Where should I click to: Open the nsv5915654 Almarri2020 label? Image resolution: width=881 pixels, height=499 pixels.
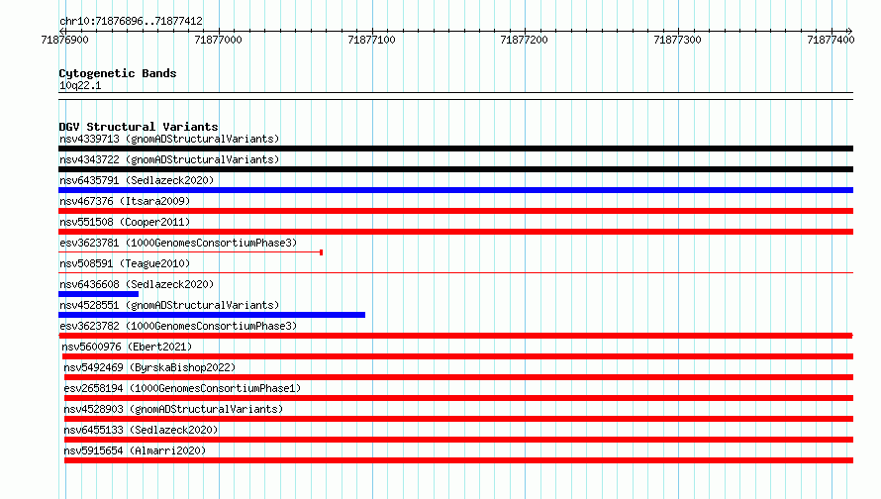[135, 450]
